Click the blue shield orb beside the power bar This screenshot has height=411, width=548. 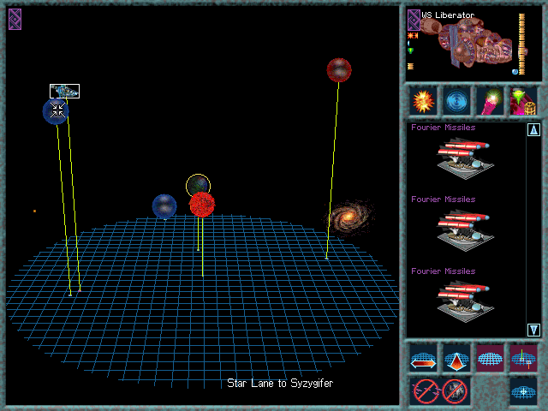click(x=515, y=72)
